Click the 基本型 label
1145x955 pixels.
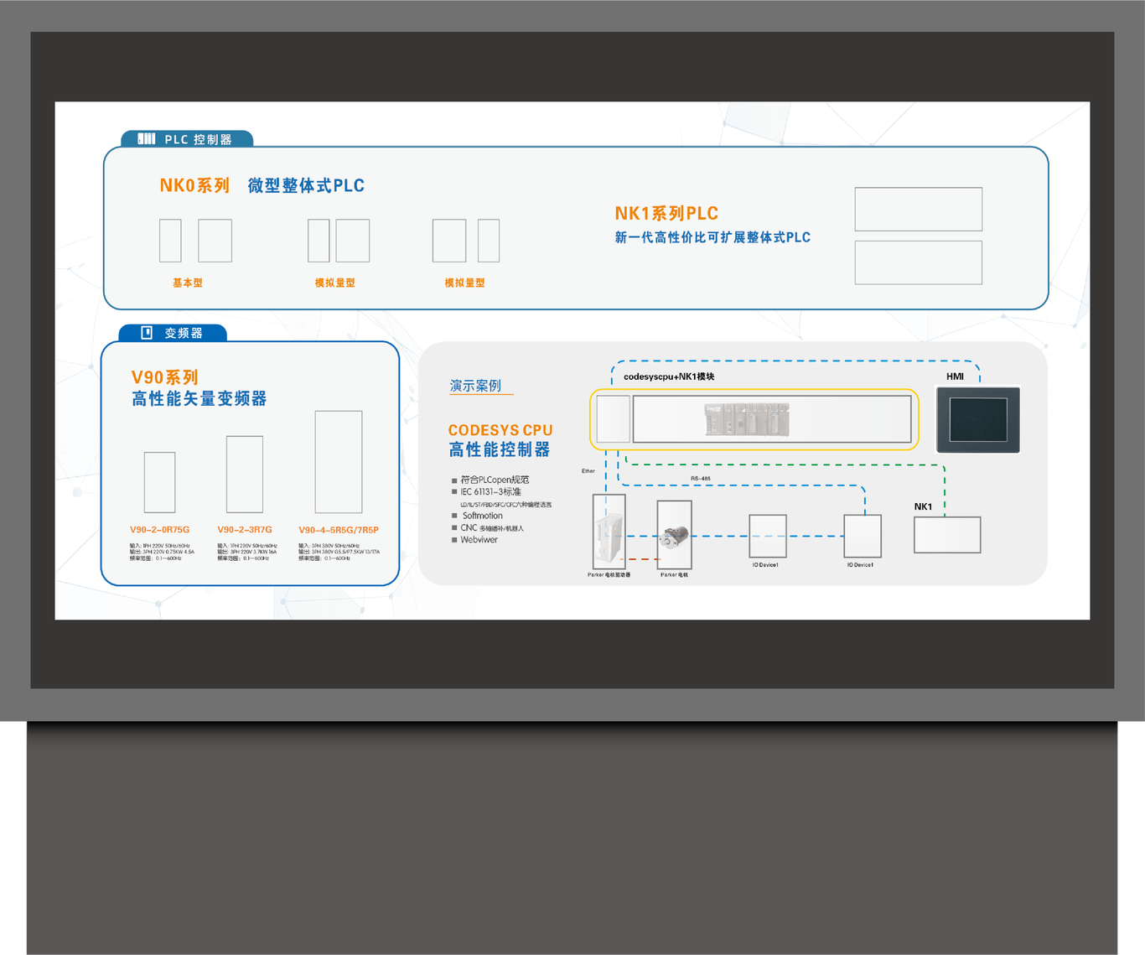point(188,283)
